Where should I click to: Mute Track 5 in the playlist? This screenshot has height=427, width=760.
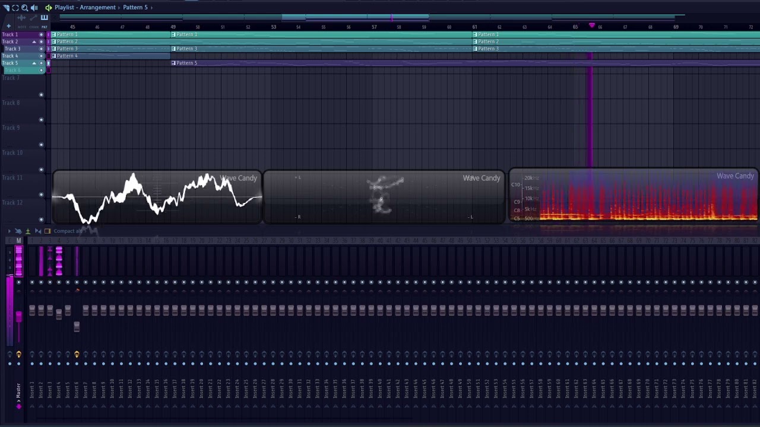point(41,63)
